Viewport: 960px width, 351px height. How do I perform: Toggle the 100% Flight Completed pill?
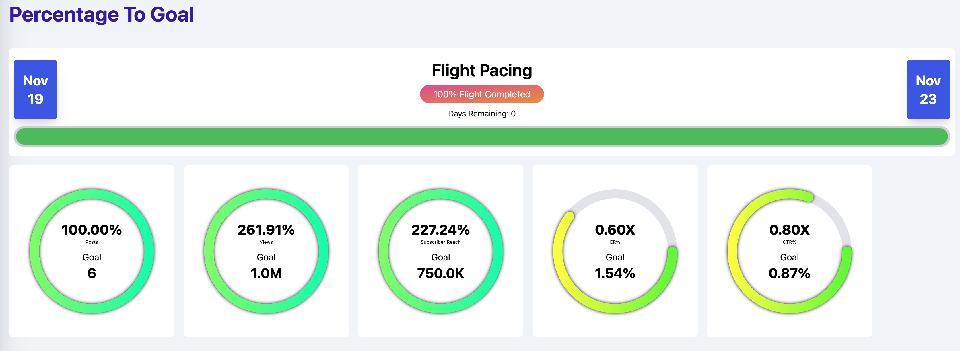click(x=481, y=94)
